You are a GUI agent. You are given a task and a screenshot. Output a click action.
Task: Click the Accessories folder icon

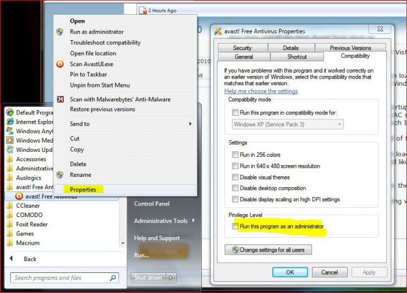point(10,159)
